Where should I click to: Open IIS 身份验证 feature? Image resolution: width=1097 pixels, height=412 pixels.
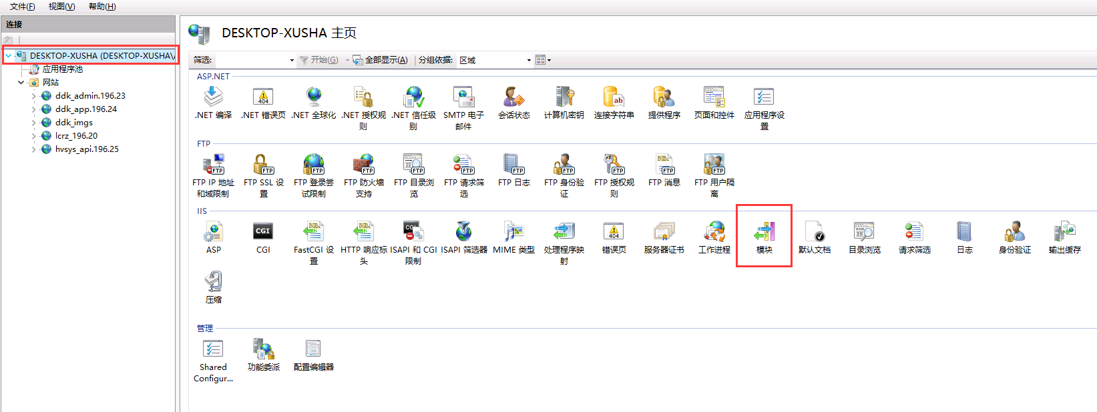1015,238
